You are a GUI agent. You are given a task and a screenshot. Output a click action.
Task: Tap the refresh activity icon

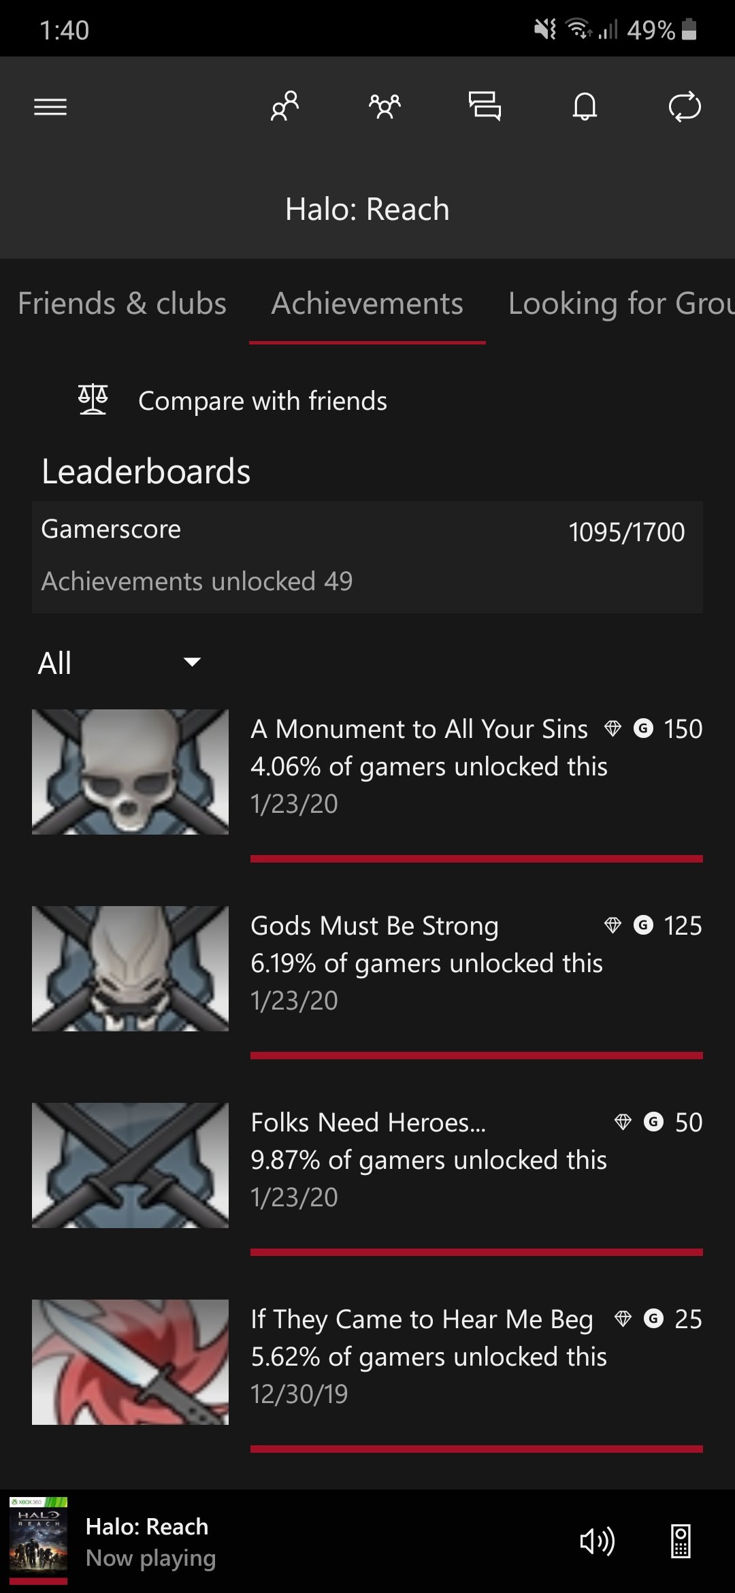click(684, 106)
